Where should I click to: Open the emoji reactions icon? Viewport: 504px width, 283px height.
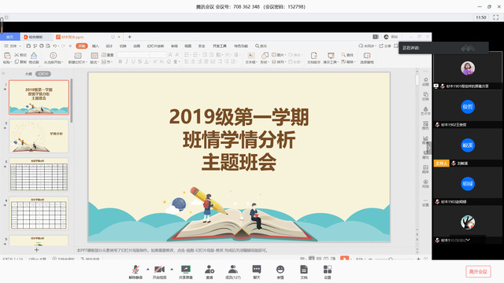[x=280, y=272]
